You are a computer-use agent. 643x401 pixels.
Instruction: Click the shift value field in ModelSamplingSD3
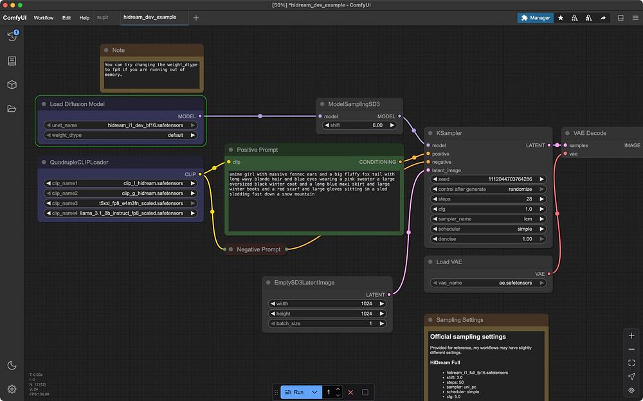(x=359, y=125)
